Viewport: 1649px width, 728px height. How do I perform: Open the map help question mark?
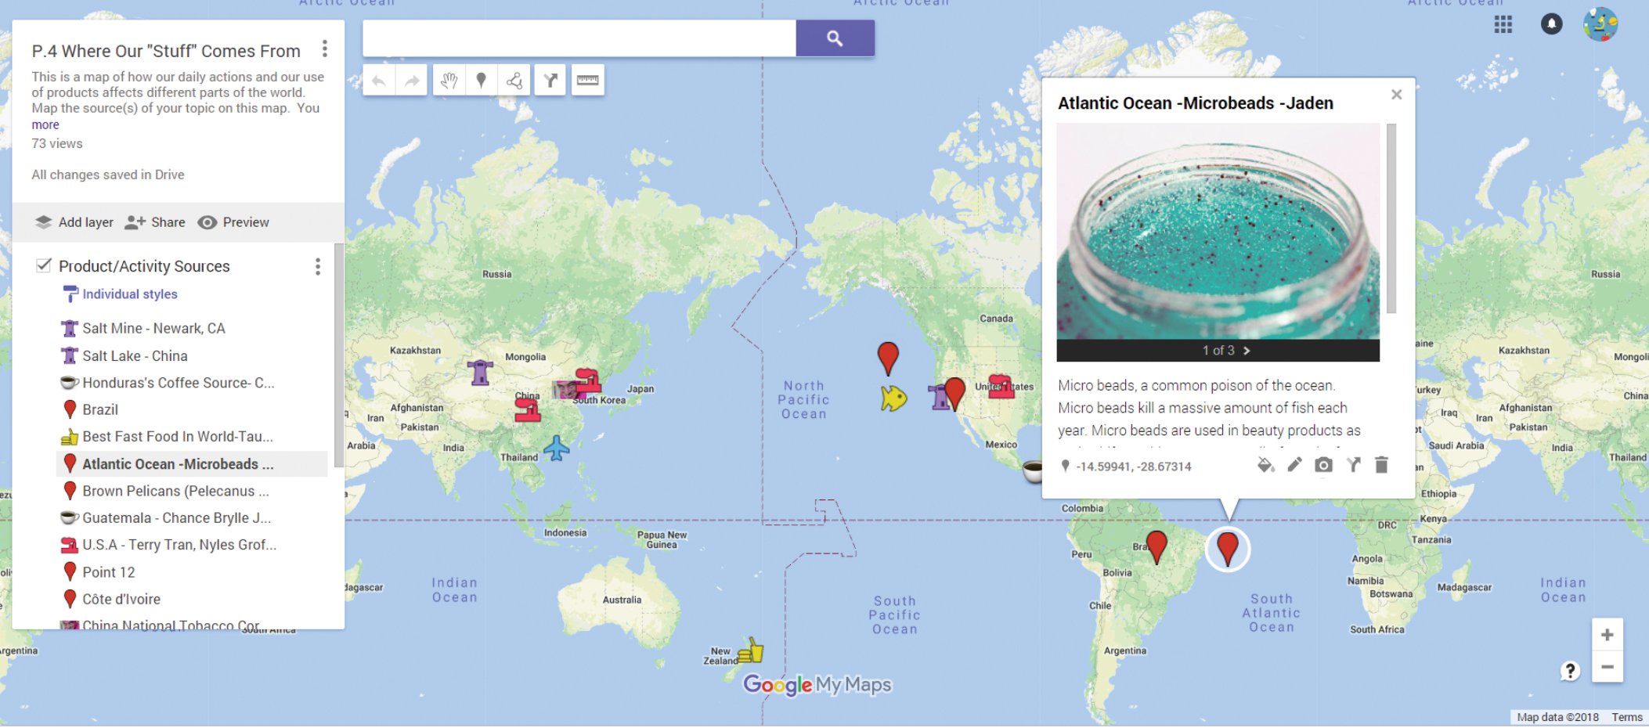(x=1569, y=671)
